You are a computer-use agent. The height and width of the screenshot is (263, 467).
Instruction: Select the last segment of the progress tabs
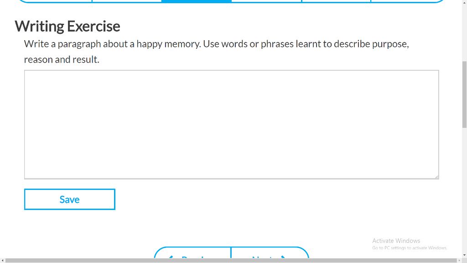[x=407, y=1]
